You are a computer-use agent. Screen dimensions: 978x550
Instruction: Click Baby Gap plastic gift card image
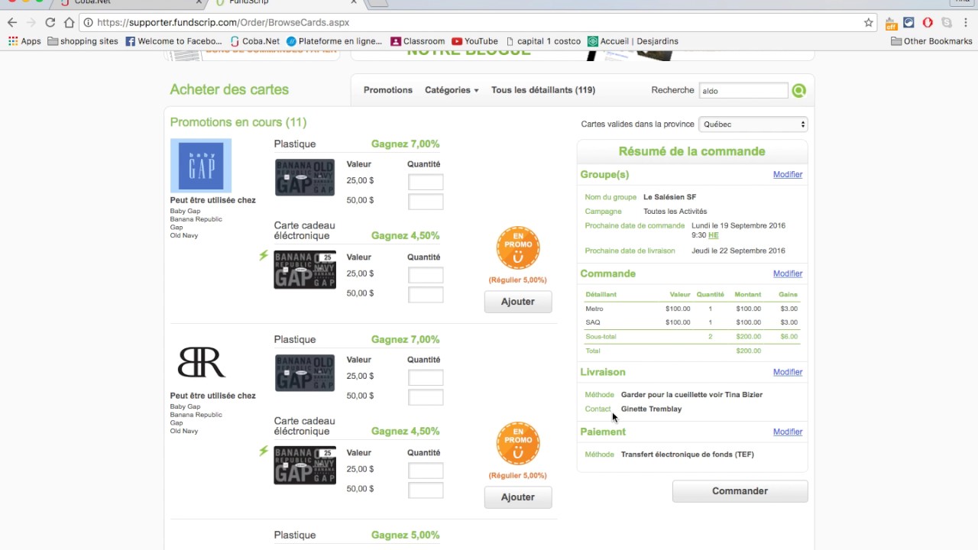[305, 177]
